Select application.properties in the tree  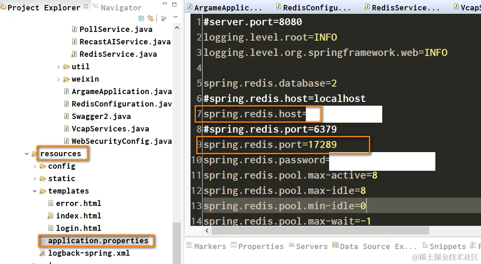(x=98, y=241)
